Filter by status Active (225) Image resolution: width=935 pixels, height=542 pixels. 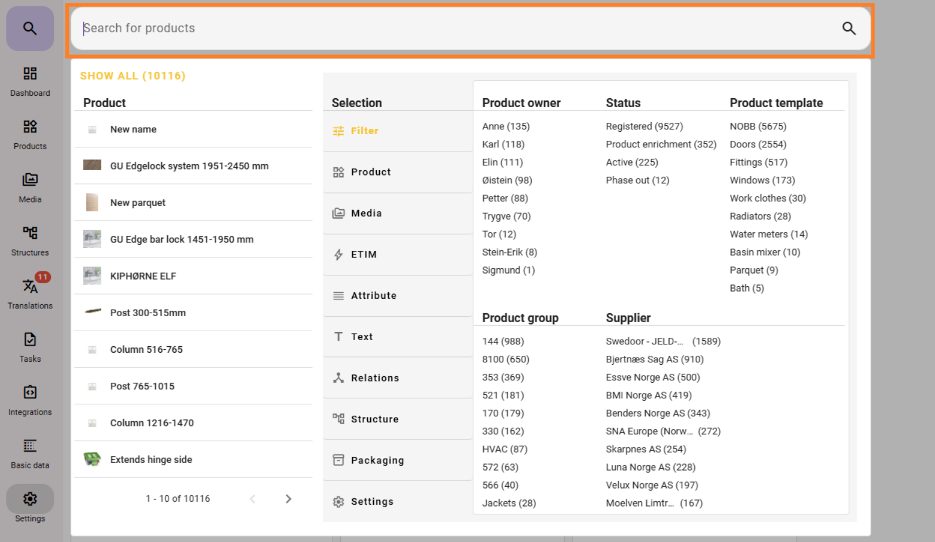tap(631, 162)
